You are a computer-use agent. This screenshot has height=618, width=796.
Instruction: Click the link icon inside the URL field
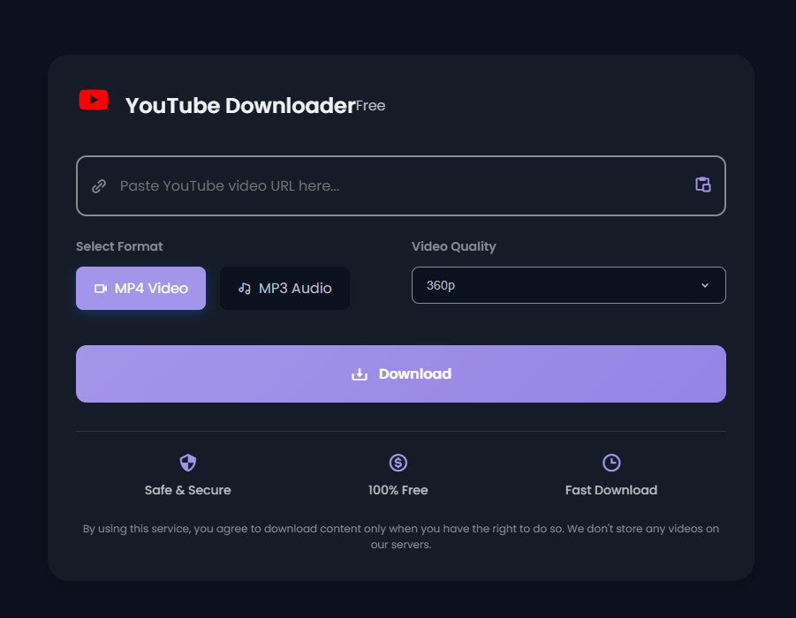point(98,185)
